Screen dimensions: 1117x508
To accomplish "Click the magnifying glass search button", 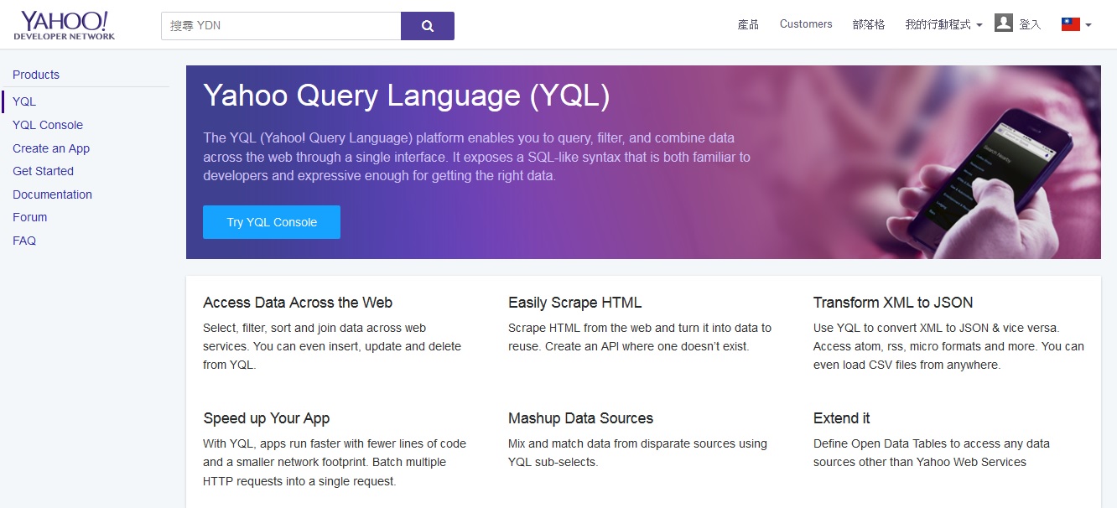I will [x=428, y=26].
